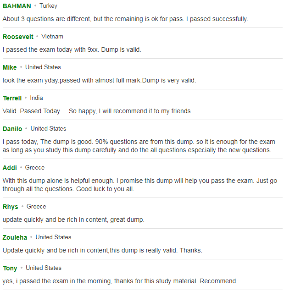Screen dimensions: 284x291
Task: Click Mike's comment about almost full mark
Action: click(x=99, y=80)
